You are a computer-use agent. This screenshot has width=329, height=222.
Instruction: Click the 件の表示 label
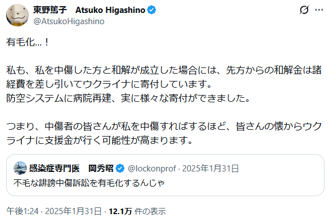[150, 211]
